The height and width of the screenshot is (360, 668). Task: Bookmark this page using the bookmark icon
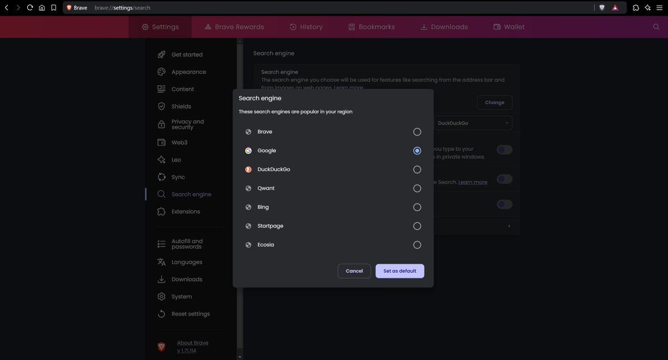pos(53,8)
